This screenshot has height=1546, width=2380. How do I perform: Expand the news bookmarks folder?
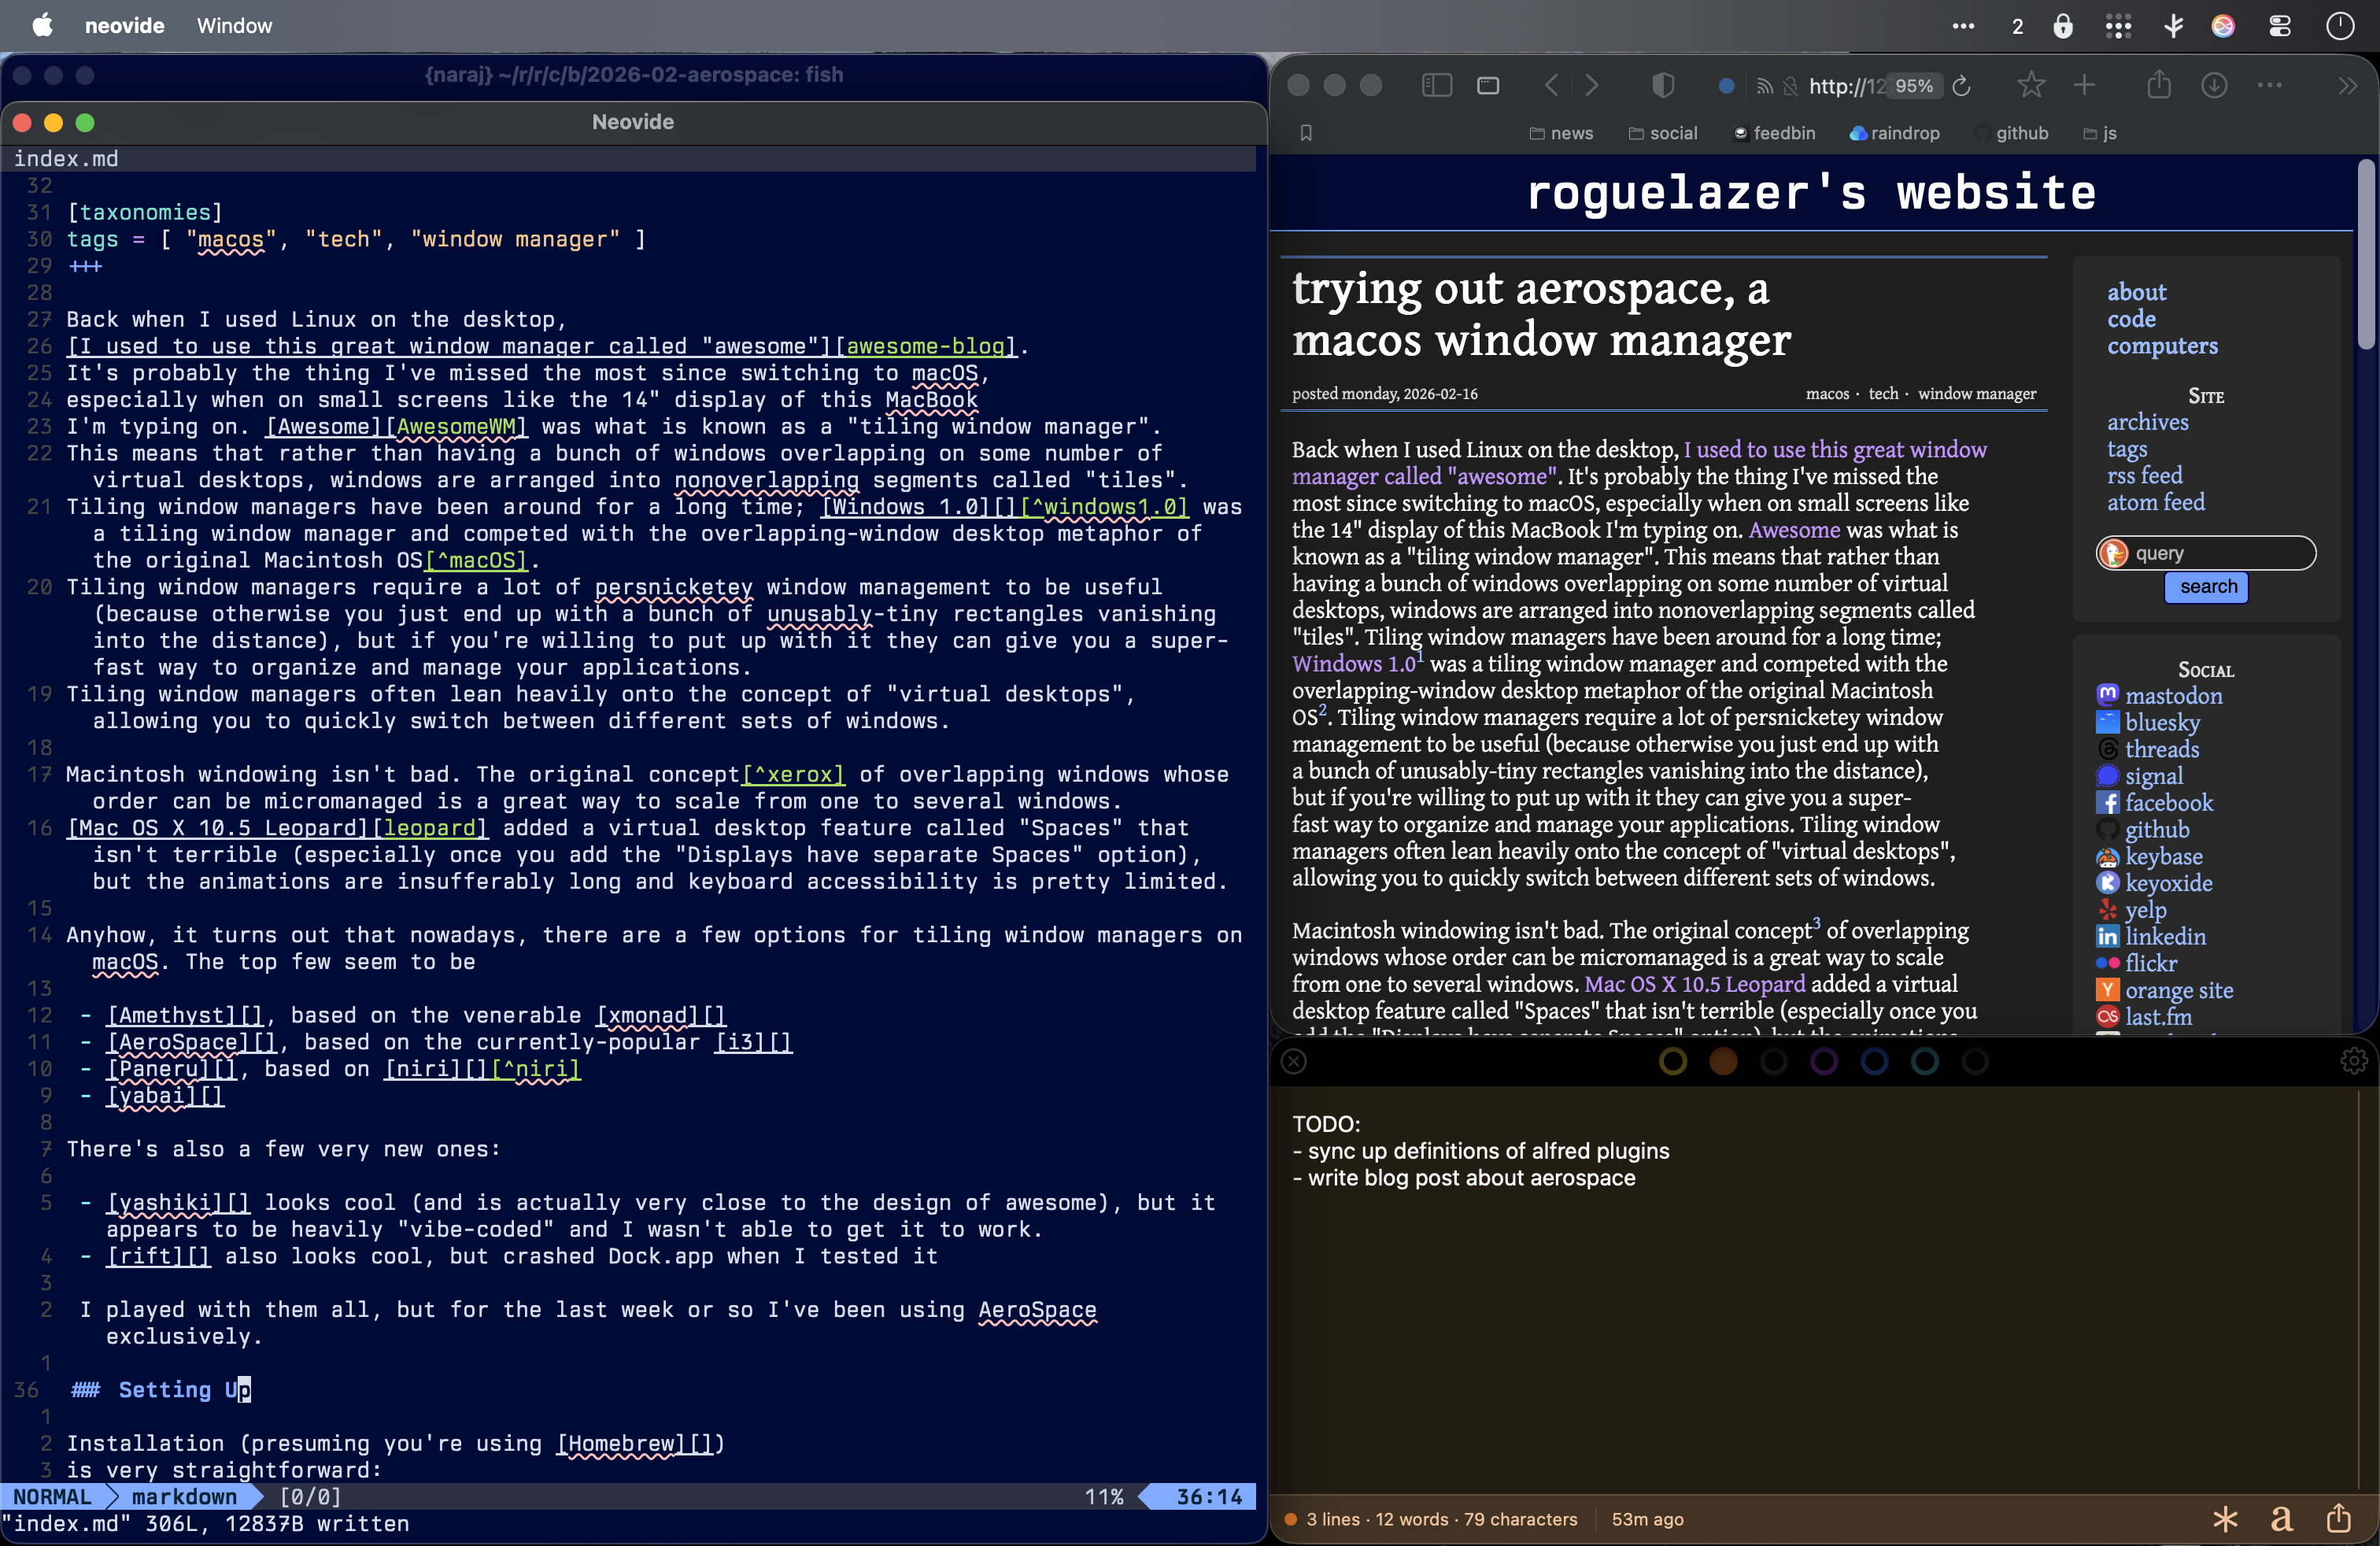1561,133
